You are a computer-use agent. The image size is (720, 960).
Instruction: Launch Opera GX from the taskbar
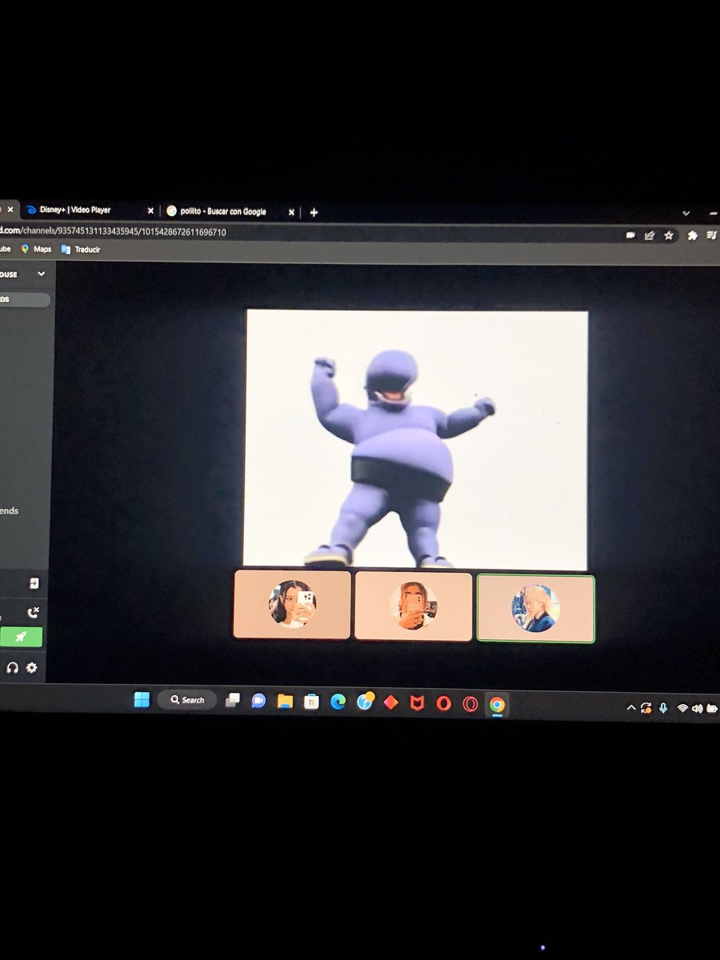470,705
